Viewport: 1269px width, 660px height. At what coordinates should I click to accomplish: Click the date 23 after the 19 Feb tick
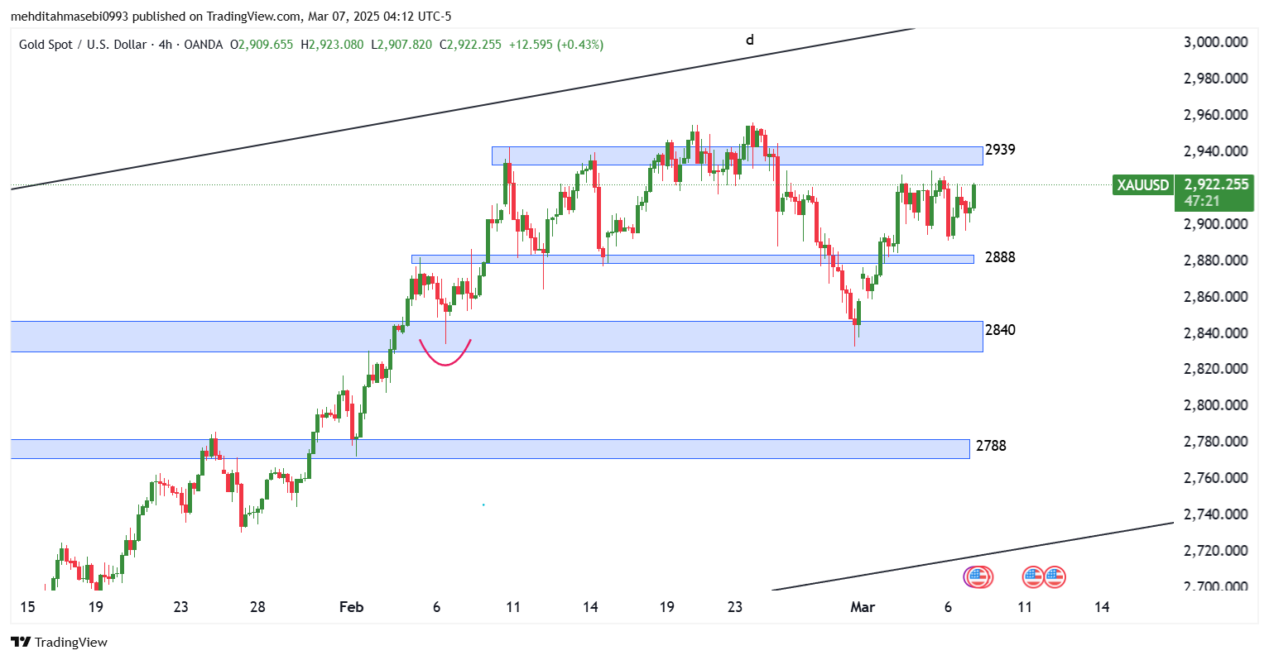[x=735, y=607]
